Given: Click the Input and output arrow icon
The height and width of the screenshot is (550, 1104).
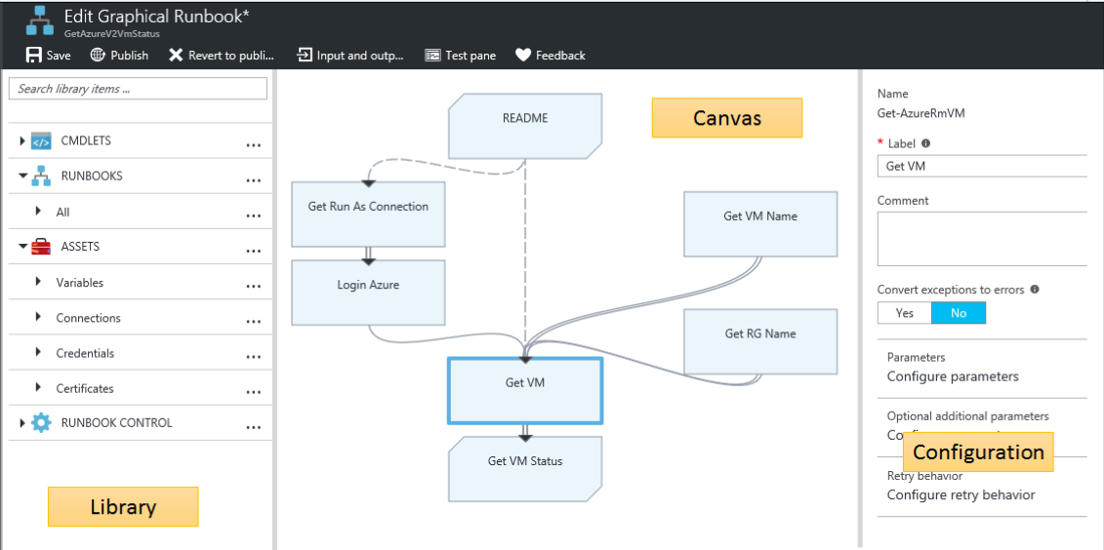Looking at the screenshot, I should (305, 55).
